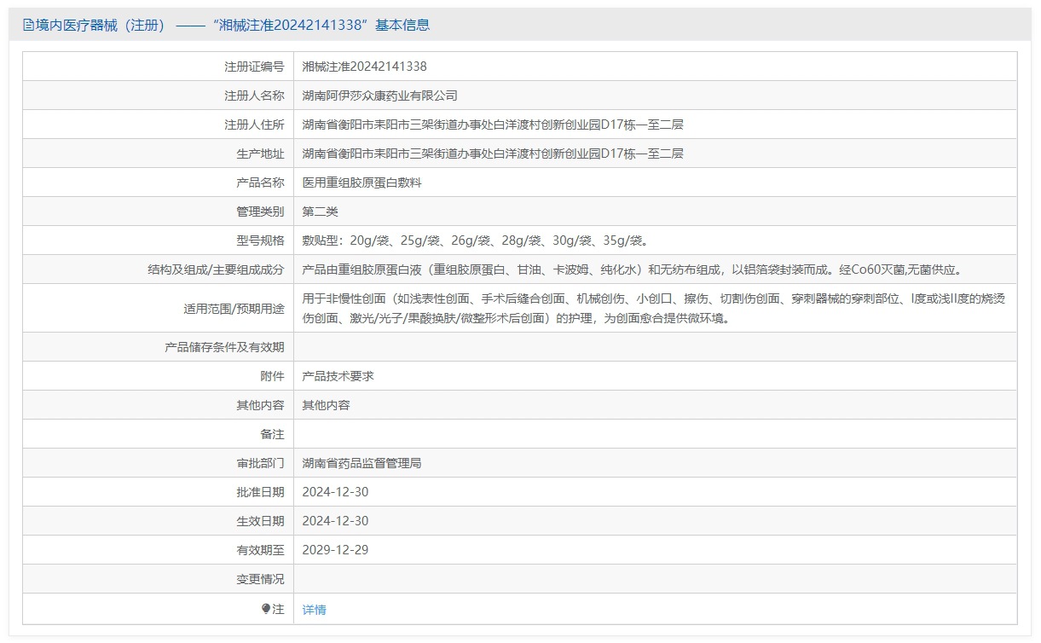Click the 结构及组成 composition description

tap(631, 269)
